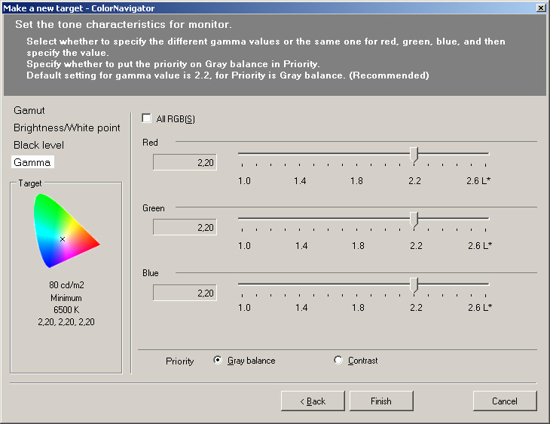Click the Back button
The image size is (550, 424).
click(313, 401)
